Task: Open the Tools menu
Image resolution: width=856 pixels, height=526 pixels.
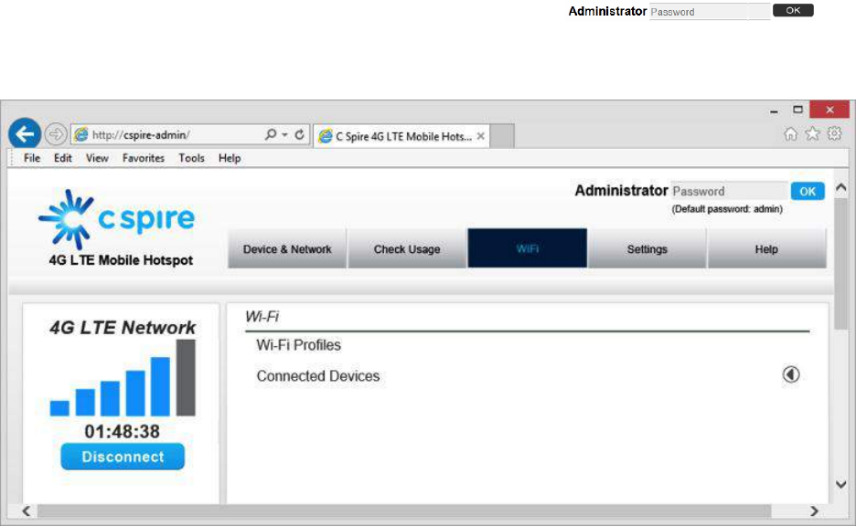Action: 192,158
